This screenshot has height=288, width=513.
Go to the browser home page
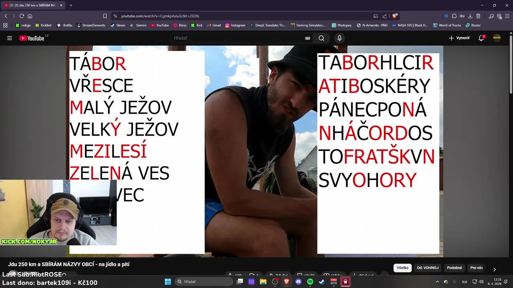[x=30, y=16]
